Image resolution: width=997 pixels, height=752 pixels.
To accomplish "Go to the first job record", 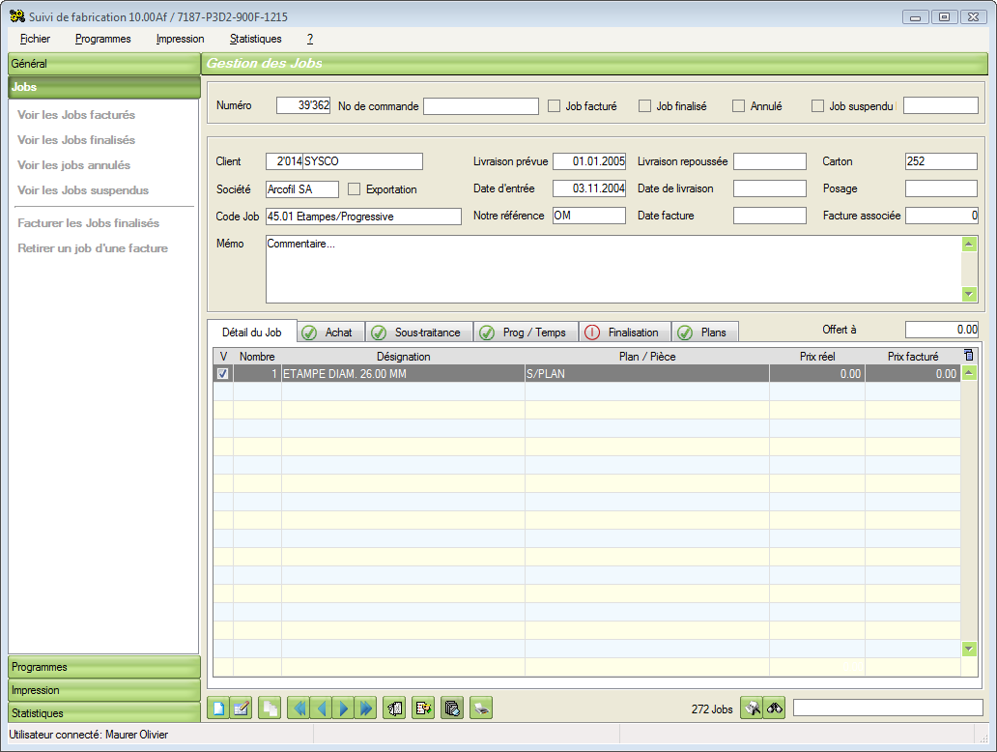I will click(299, 709).
